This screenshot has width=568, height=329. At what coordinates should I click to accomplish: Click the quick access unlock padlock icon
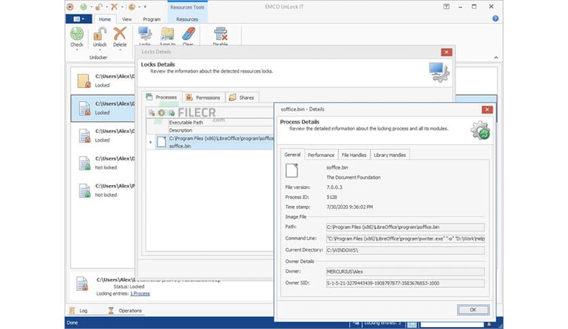99,7
